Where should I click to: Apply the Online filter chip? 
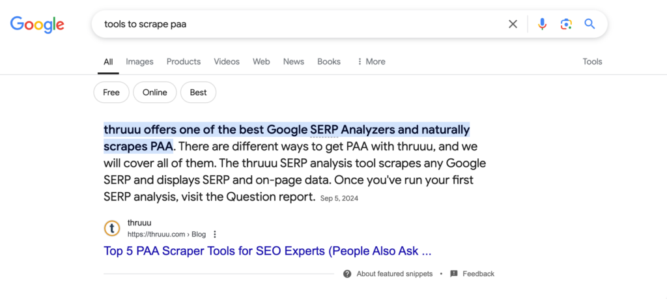(x=155, y=93)
